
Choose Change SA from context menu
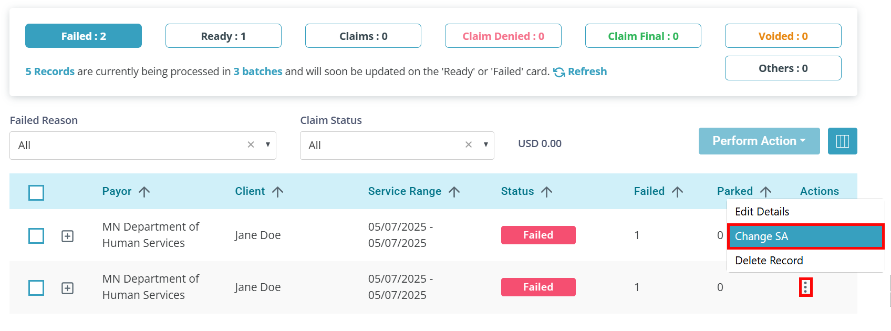point(806,236)
